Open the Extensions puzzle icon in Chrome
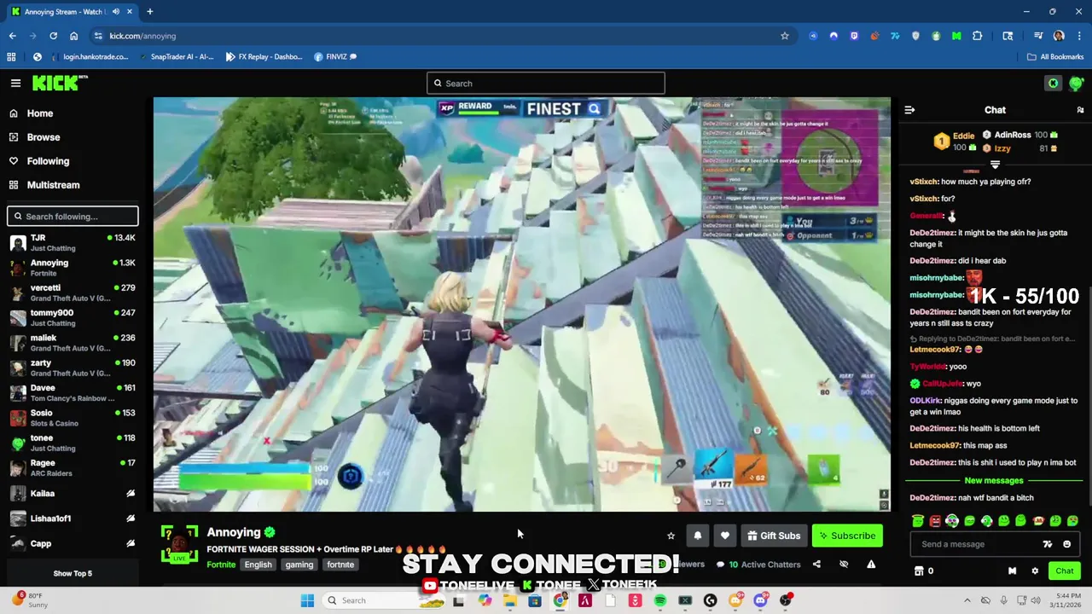 (978, 36)
